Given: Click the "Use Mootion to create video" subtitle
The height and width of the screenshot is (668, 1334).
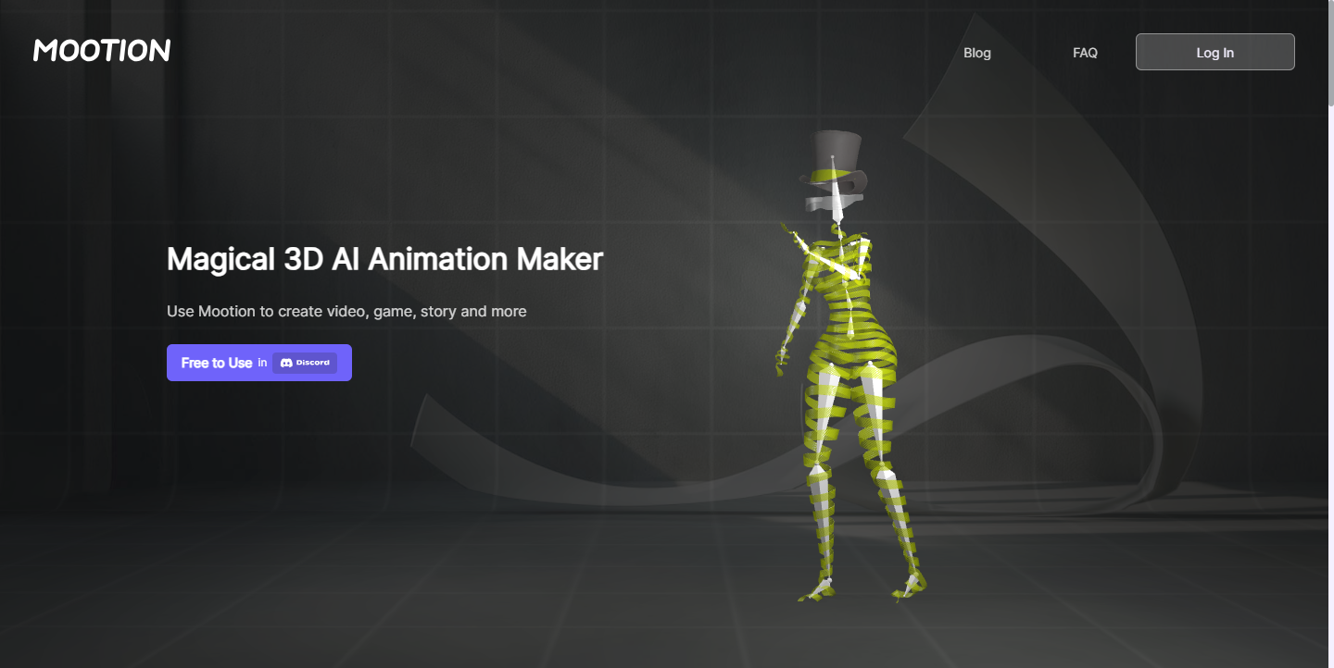Looking at the screenshot, I should (x=346, y=312).
